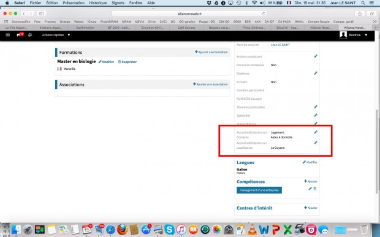
Task: Open the Wi-Fi status menu
Action: pyautogui.click(x=254, y=3)
